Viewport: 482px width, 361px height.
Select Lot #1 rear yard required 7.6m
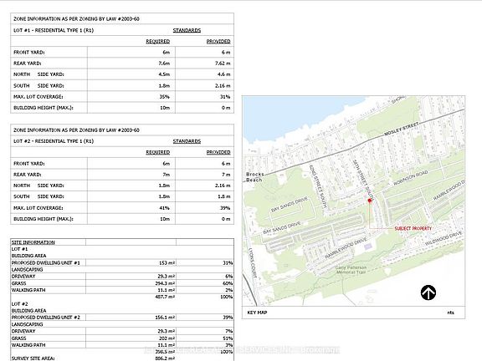pos(164,64)
